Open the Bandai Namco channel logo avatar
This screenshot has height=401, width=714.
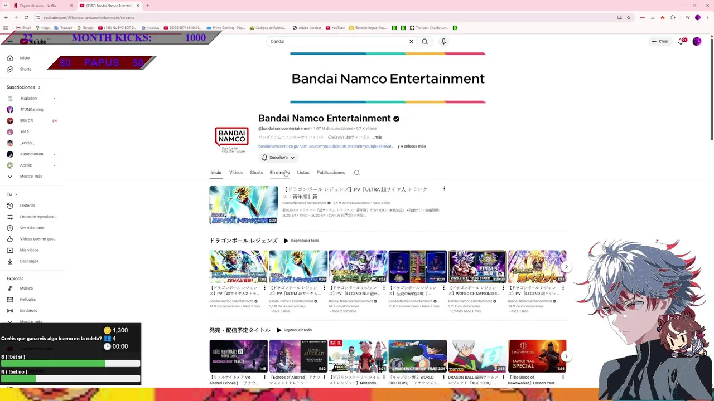pos(231,139)
